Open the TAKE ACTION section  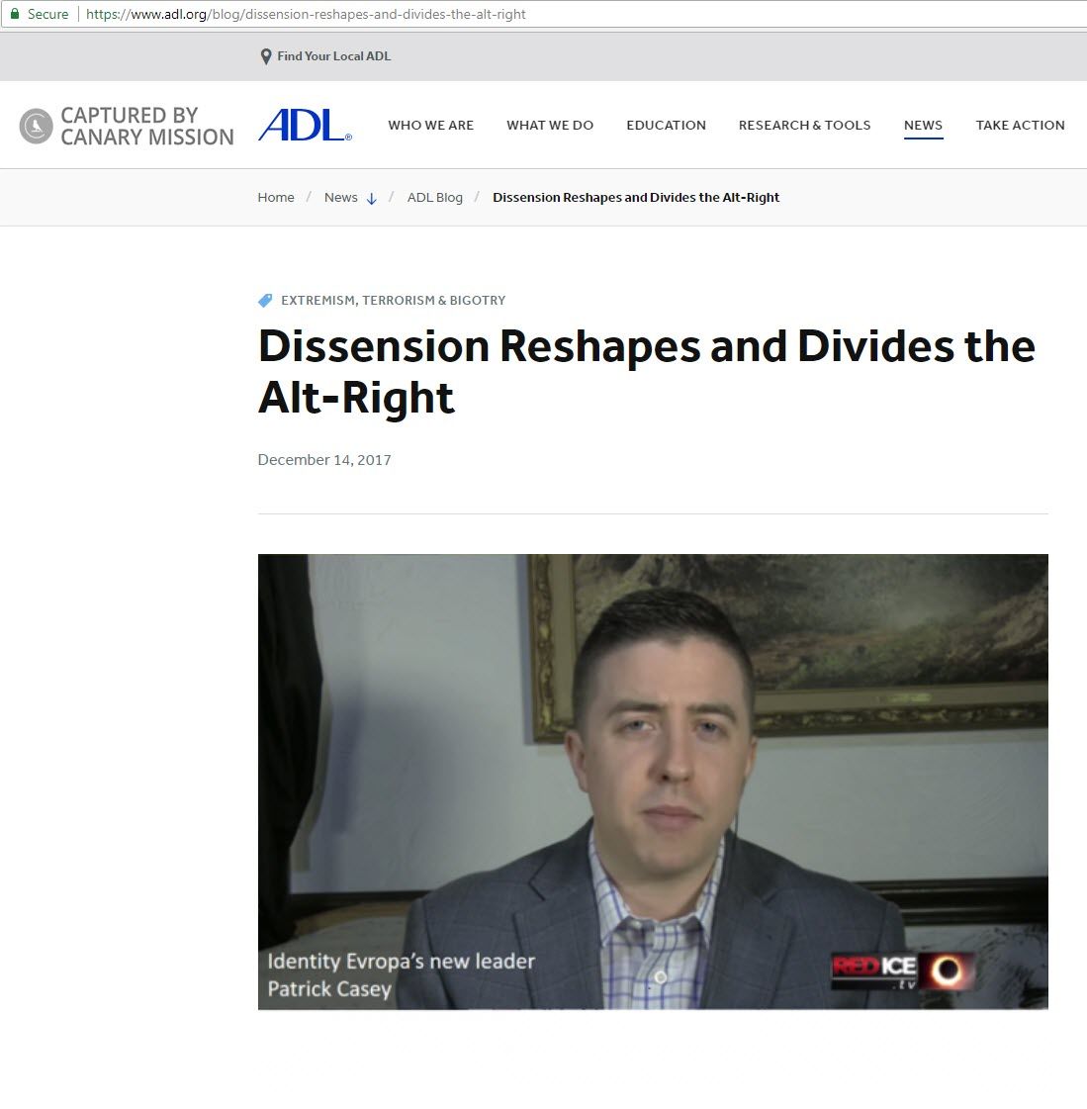pyautogui.click(x=1020, y=125)
